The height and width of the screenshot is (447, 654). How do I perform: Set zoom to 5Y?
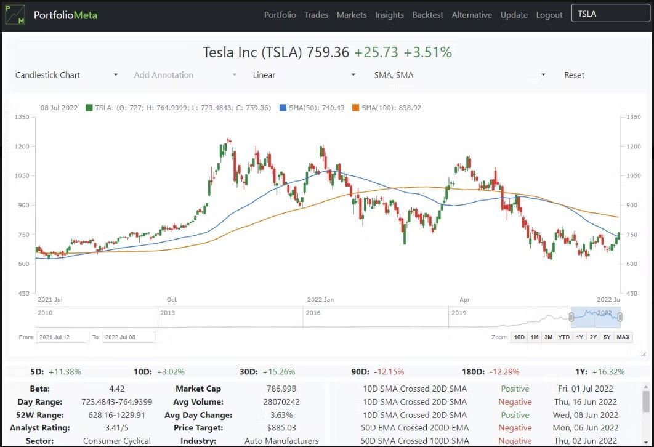coord(607,337)
